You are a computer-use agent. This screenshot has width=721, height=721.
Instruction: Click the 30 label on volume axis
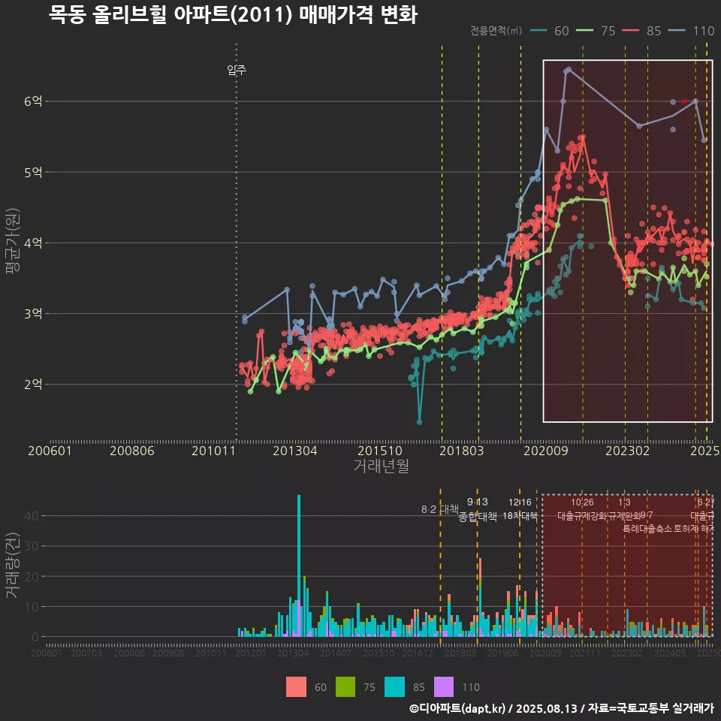[32, 546]
